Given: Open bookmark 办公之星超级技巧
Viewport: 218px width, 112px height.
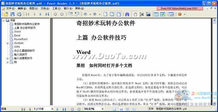Looking at the screenshot, I should [24, 51].
